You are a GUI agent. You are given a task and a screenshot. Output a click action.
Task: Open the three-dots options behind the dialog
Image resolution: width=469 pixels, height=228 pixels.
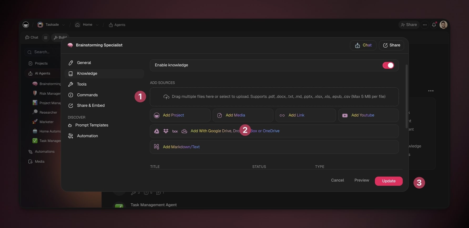point(431,91)
